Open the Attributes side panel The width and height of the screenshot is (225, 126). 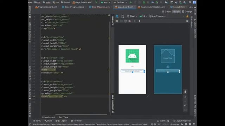coord(192,22)
